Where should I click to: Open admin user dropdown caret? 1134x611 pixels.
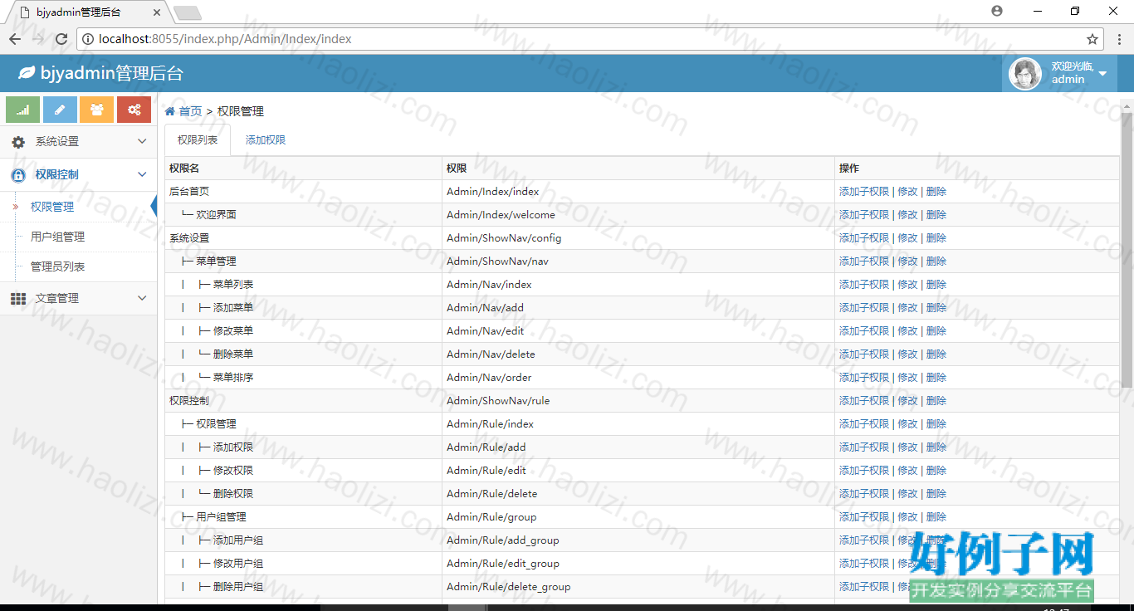click(x=1102, y=74)
